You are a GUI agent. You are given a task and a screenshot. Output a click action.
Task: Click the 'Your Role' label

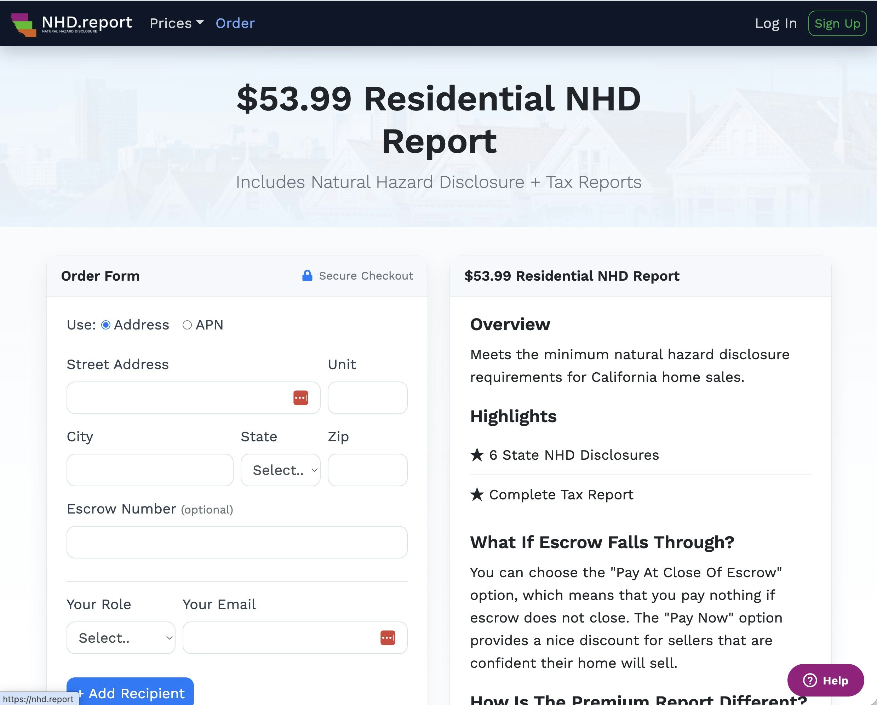[99, 604]
